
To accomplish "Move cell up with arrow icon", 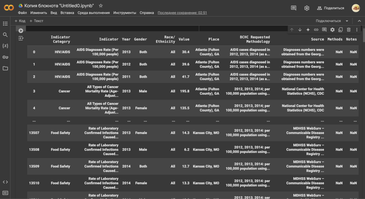I will (292, 30).
